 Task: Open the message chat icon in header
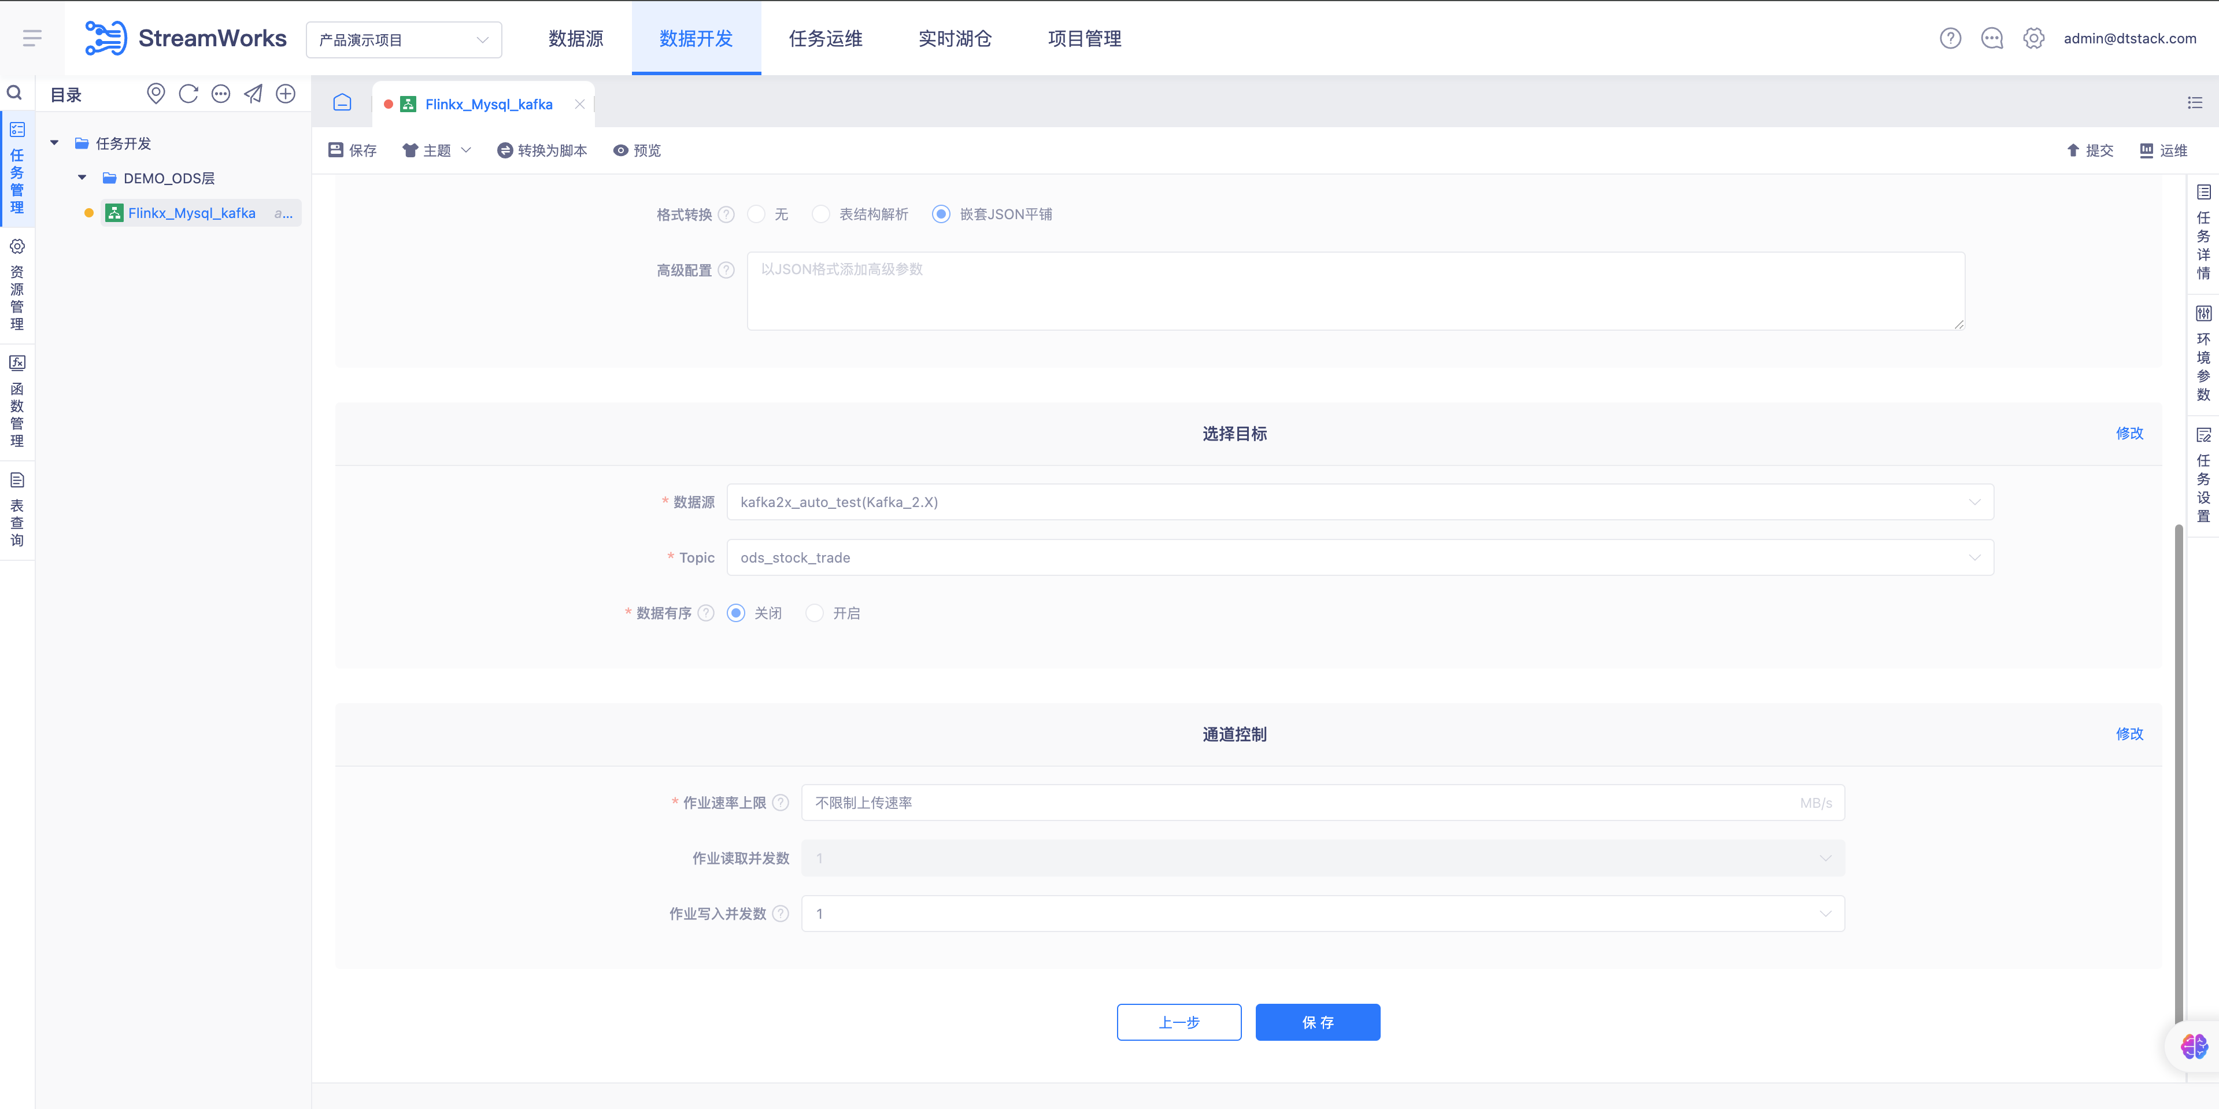[x=1992, y=38]
